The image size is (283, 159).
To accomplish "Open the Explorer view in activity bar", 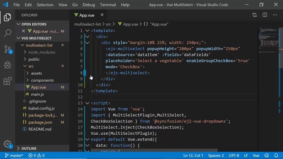I will pos(8,17).
